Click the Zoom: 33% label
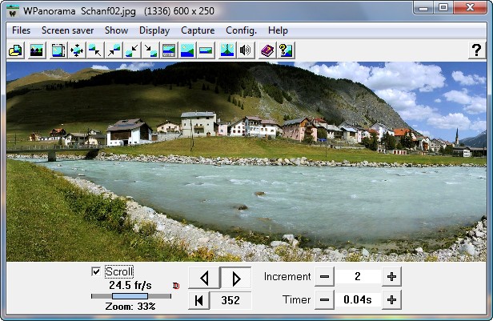493x321 pixels. [130, 307]
